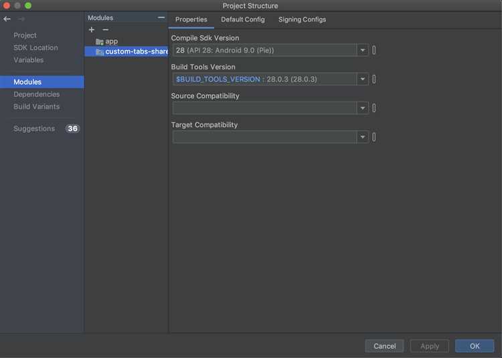
Task: Click the empty Target Compatibility field
Action: 264,137
